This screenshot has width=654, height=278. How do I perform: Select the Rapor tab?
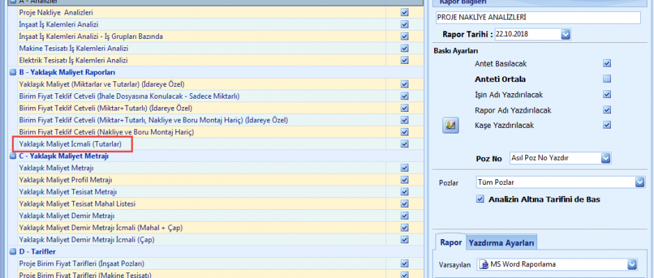[x=451, y=243]
